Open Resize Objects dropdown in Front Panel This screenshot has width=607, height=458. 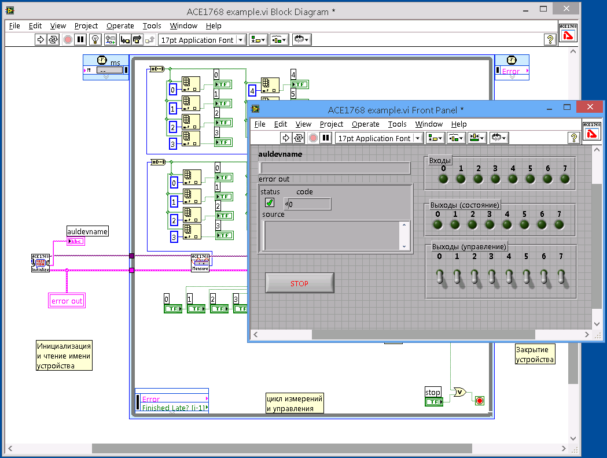tap(477, 138)
